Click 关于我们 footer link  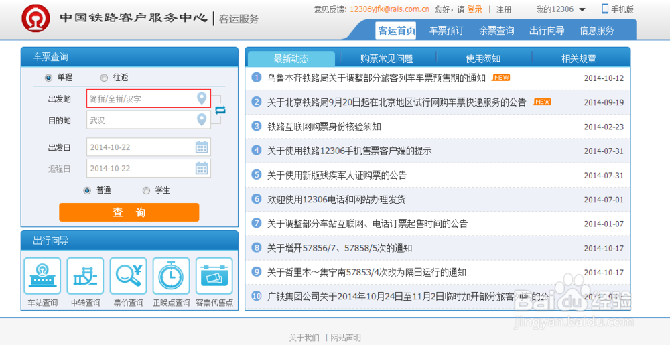pyautogui.click(x=304, y=338)
